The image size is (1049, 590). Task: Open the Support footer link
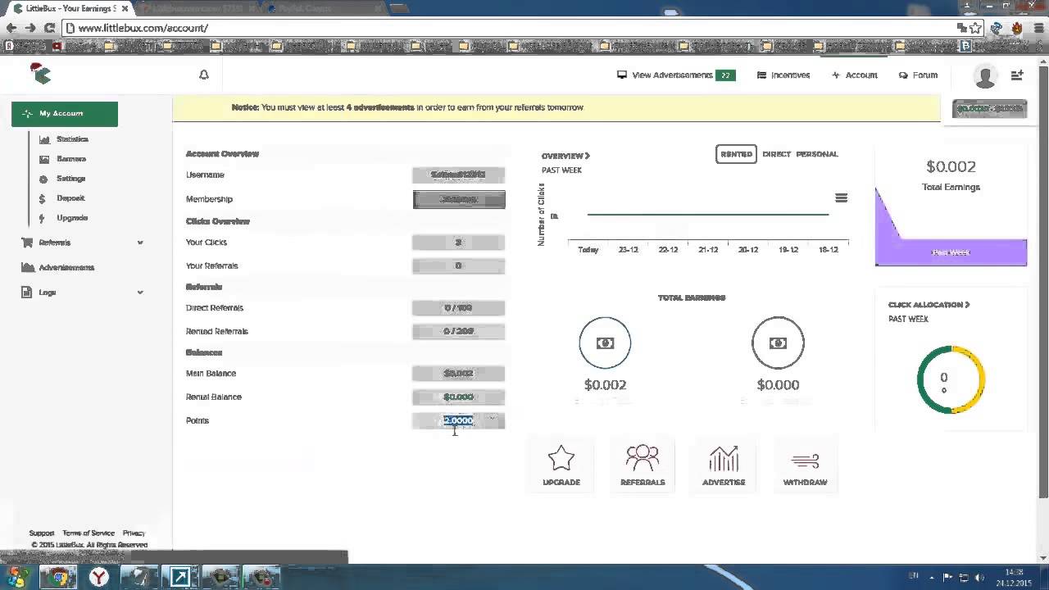tap(42, 533)
